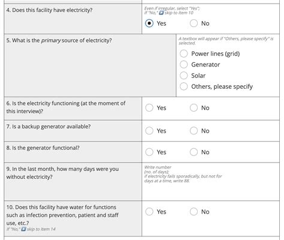Select No for facility having electricity
Image resolution: width=284 pixels, height=240 pixels.
click(194, 23)
